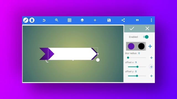Click the Enabled label
Viewport: 177px width, 99px height.
click(x=134, y=37)
